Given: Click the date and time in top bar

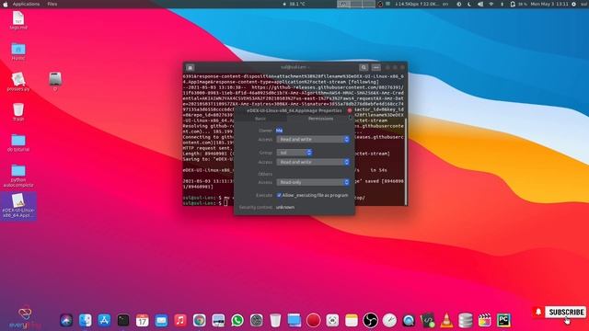Looking at the screenshot, I should tap(549, 4).
